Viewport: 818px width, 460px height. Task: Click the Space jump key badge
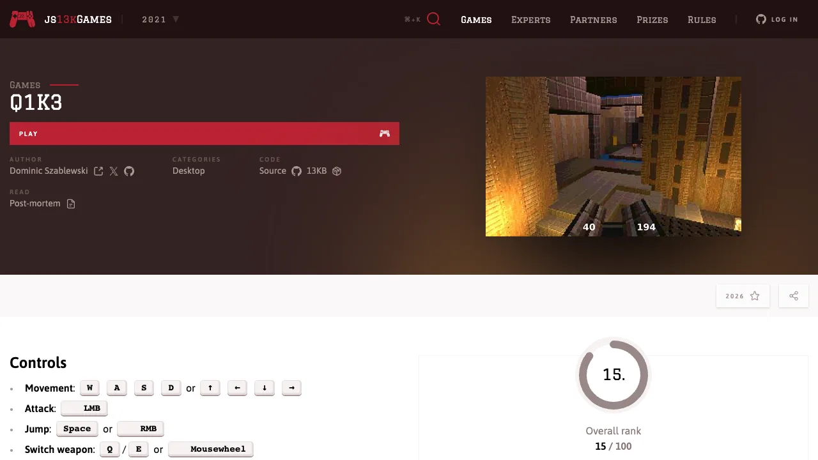point(77,429)
